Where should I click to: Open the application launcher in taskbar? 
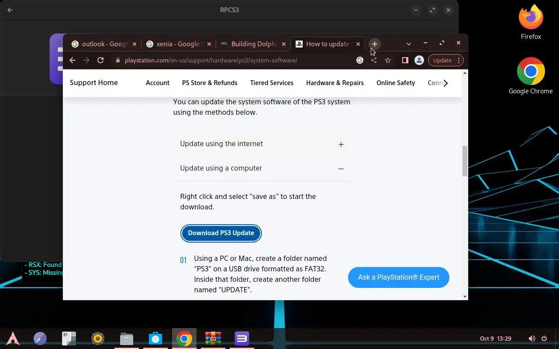[13, 339]
